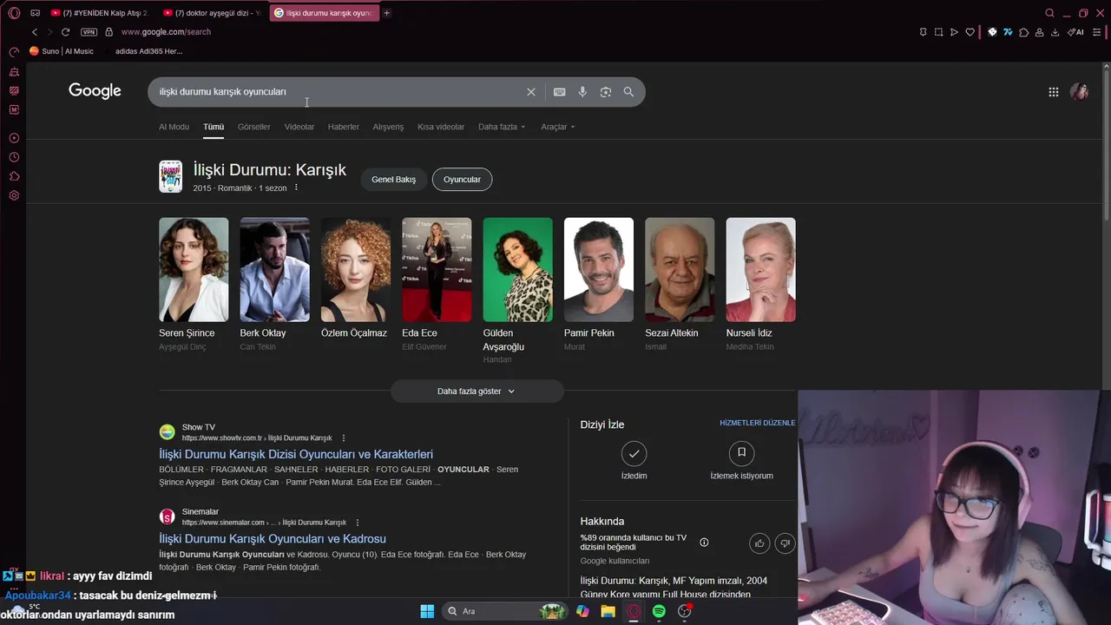Go back to the previous page
The height and width of the screenshot is (625, 1111).
pos(35,32)
